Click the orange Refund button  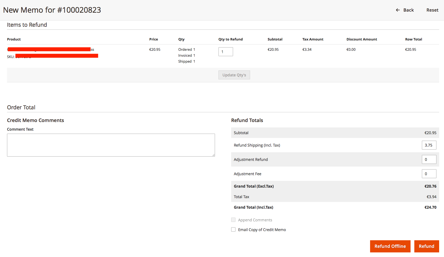[x=426, y=246]
